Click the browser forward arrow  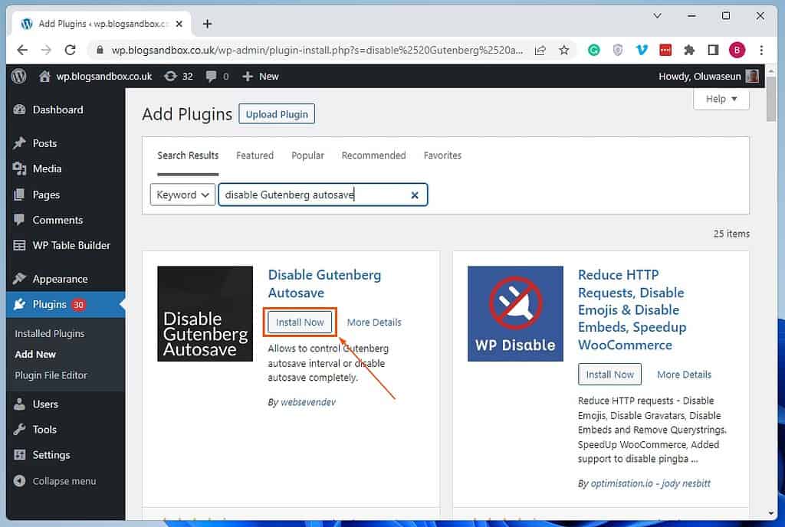pos(46,50)
